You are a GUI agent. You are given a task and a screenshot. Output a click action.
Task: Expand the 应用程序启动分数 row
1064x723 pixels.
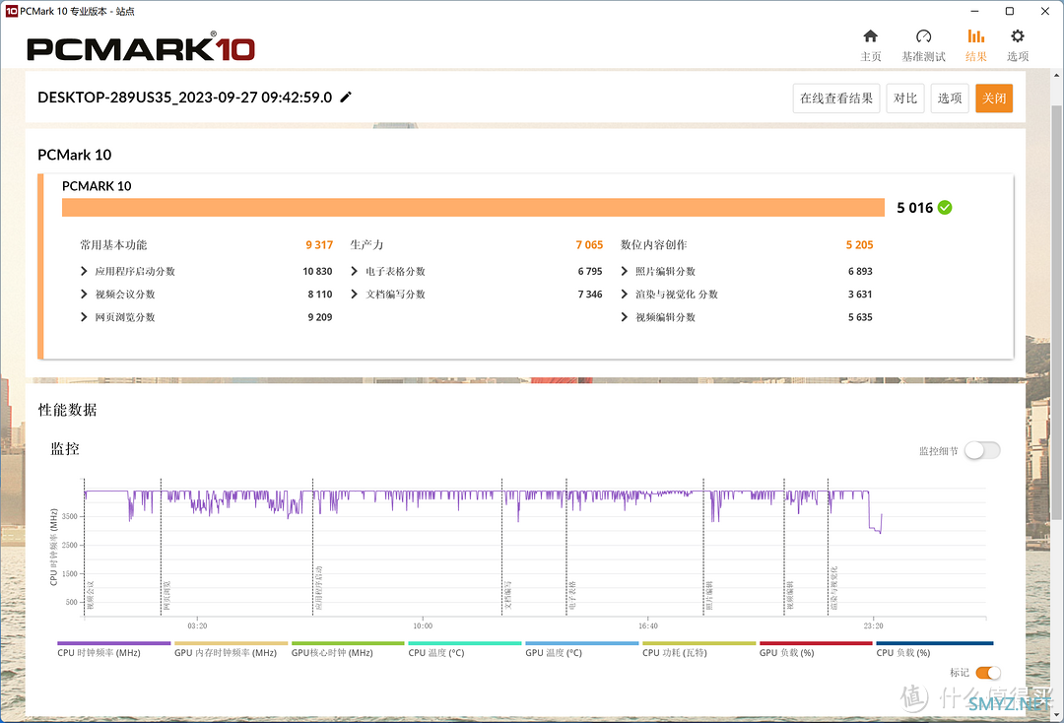(84, 271)
